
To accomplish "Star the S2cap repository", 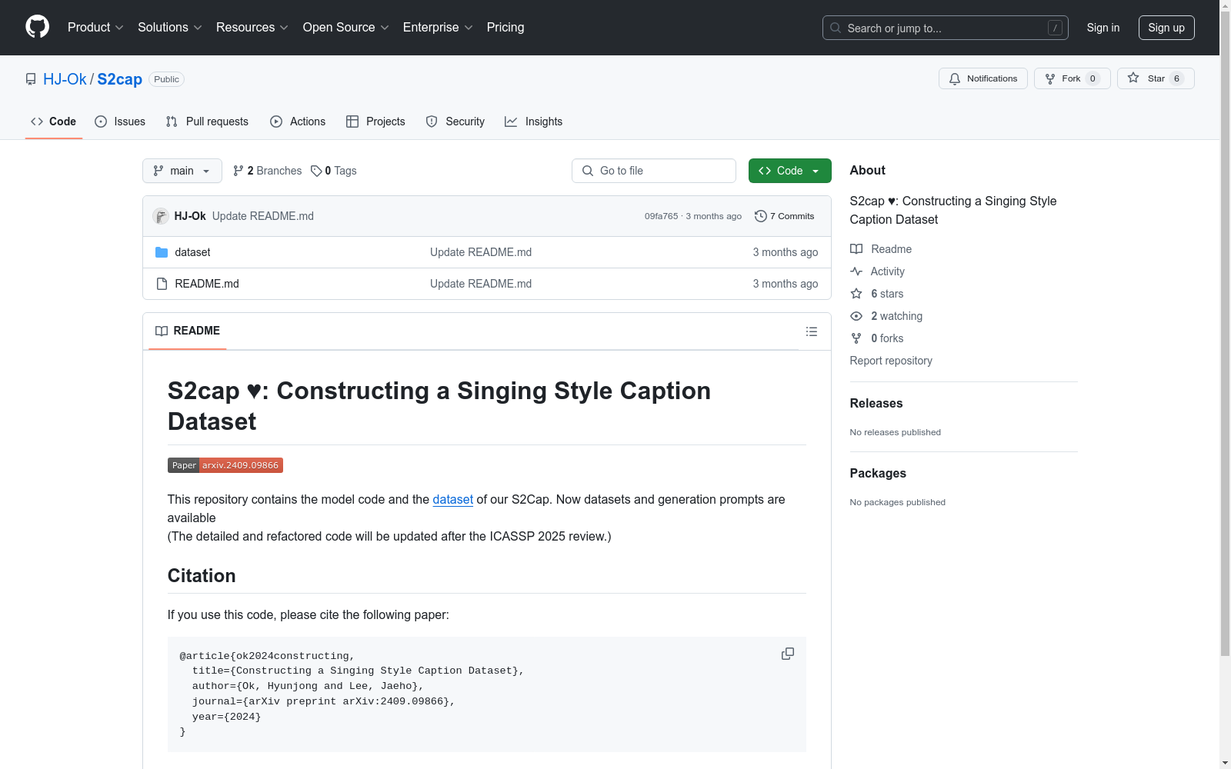I will pos(1155,78).
